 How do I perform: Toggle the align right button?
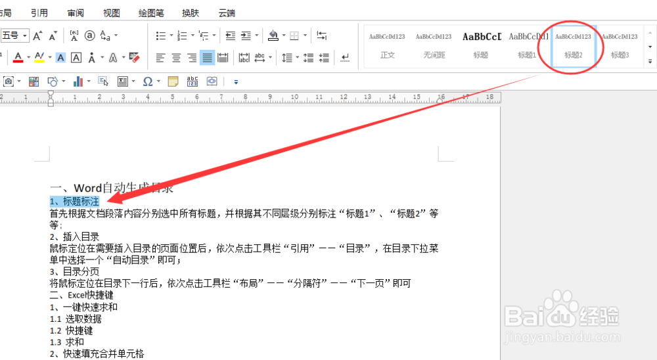pos(191,57)
